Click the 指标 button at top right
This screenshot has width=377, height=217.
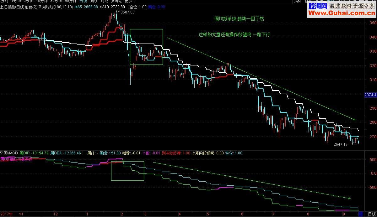[298, 1]
